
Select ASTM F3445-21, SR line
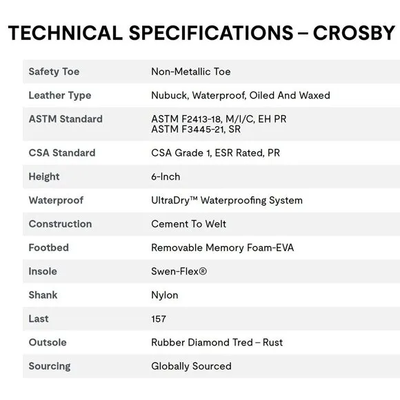click(196, 130)
